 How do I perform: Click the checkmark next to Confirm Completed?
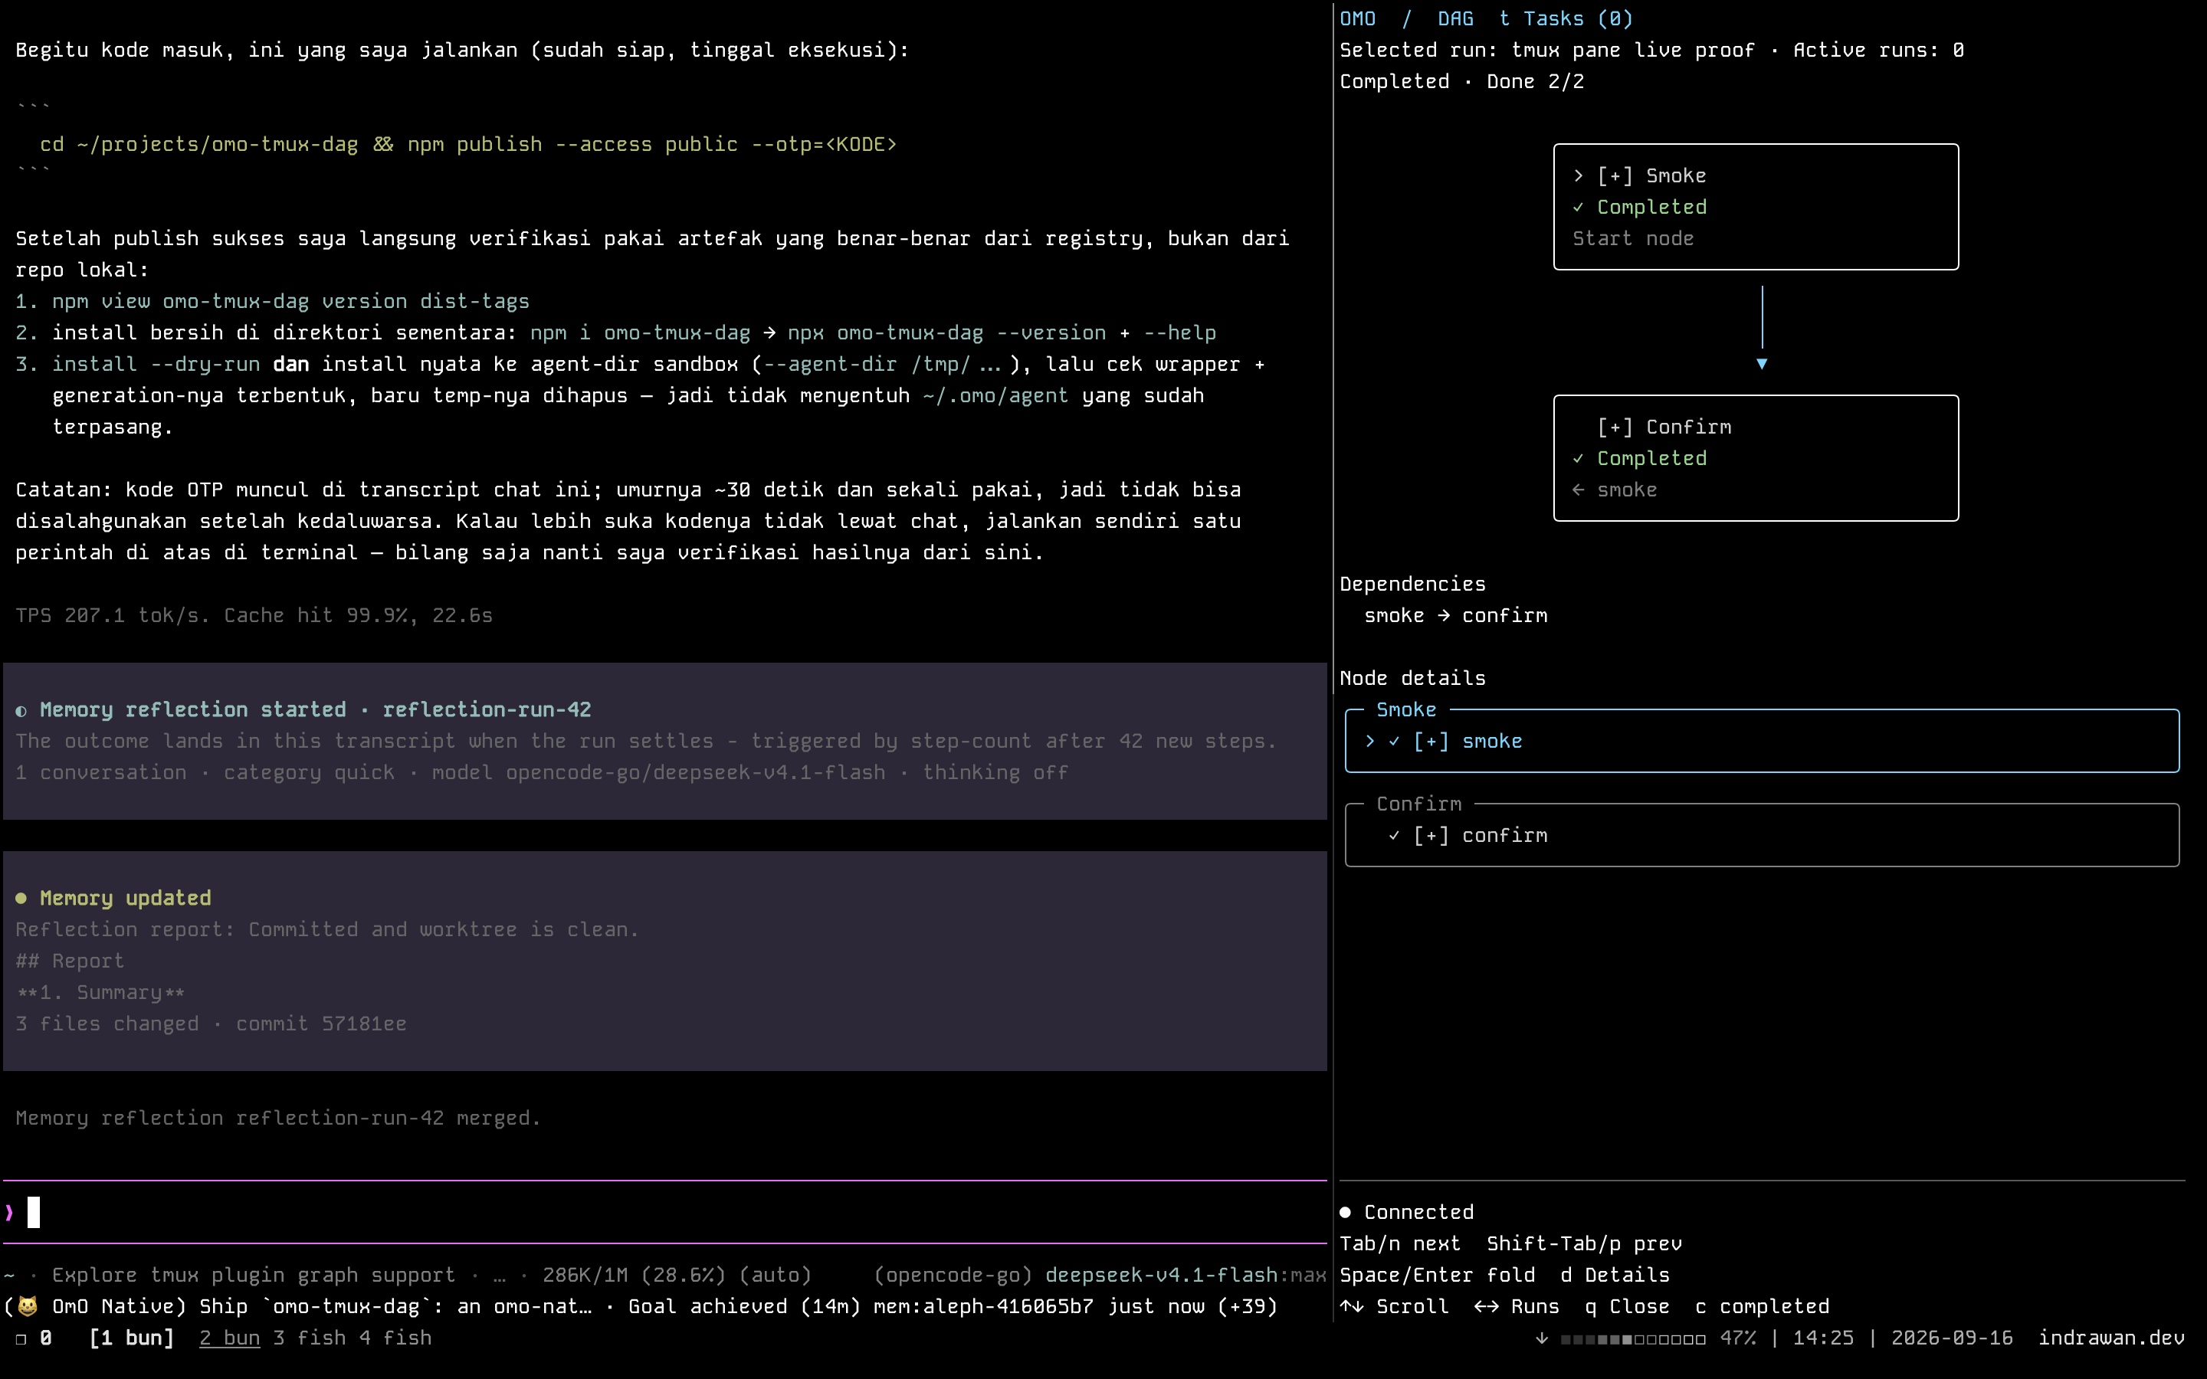click(x=1579, y=459)
